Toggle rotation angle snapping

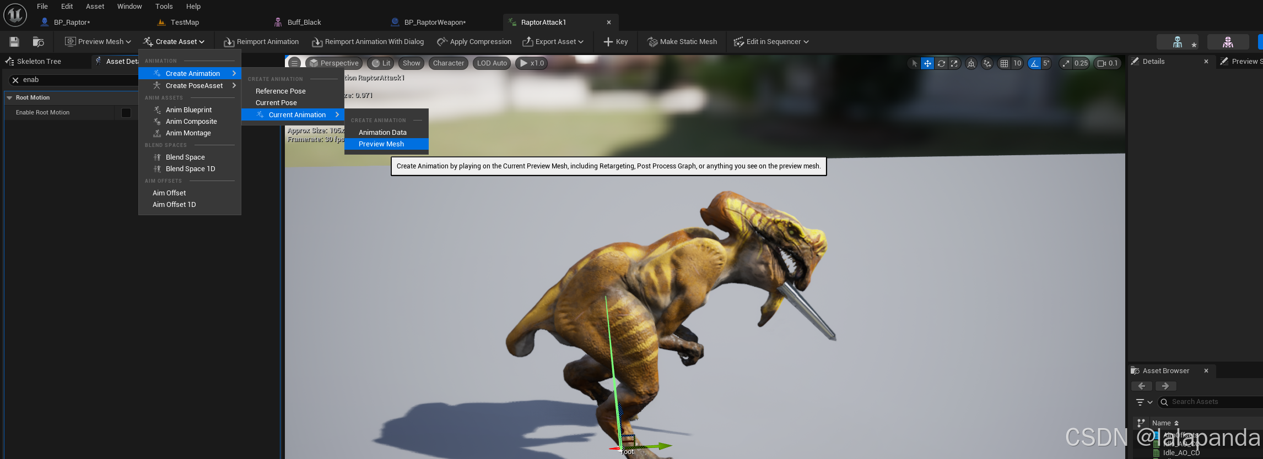tap(1034, 63)
